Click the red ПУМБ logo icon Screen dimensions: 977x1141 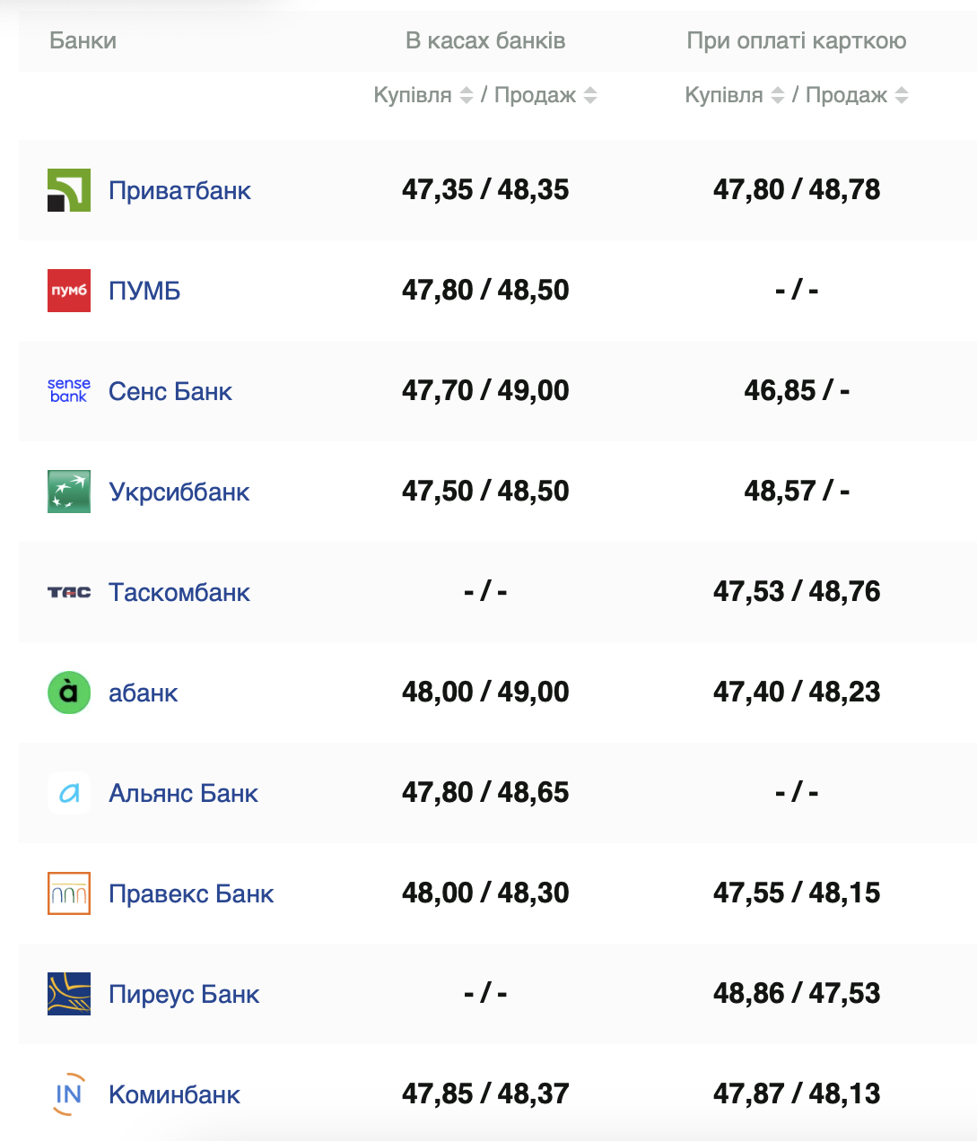[x=69, y=291]
